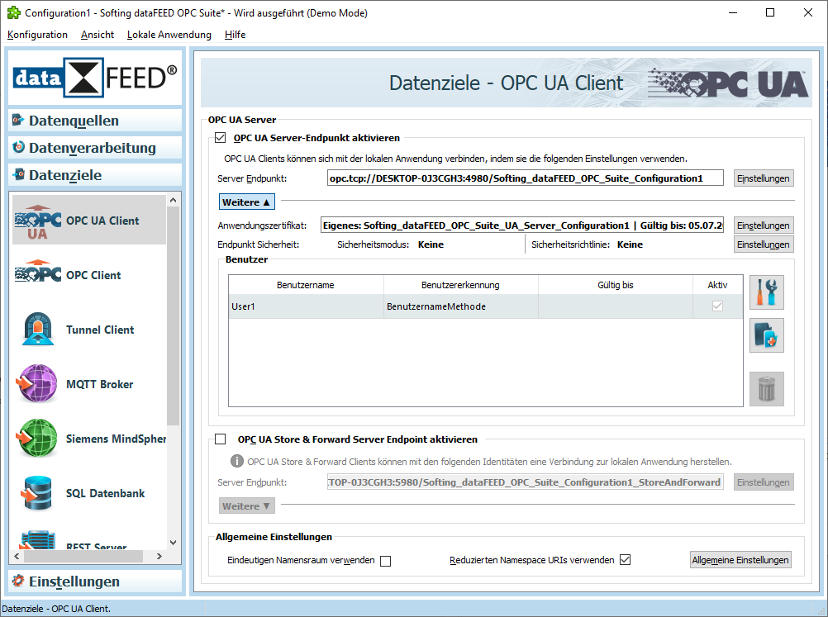Click the destination list's vertical scrollbar thumb
Image resolution: width=828 pixels, height=617 pixels.
tap(174, 316)
